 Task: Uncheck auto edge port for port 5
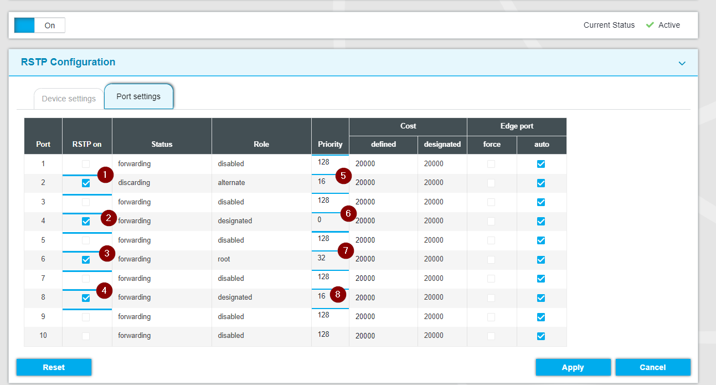point(541,240)
